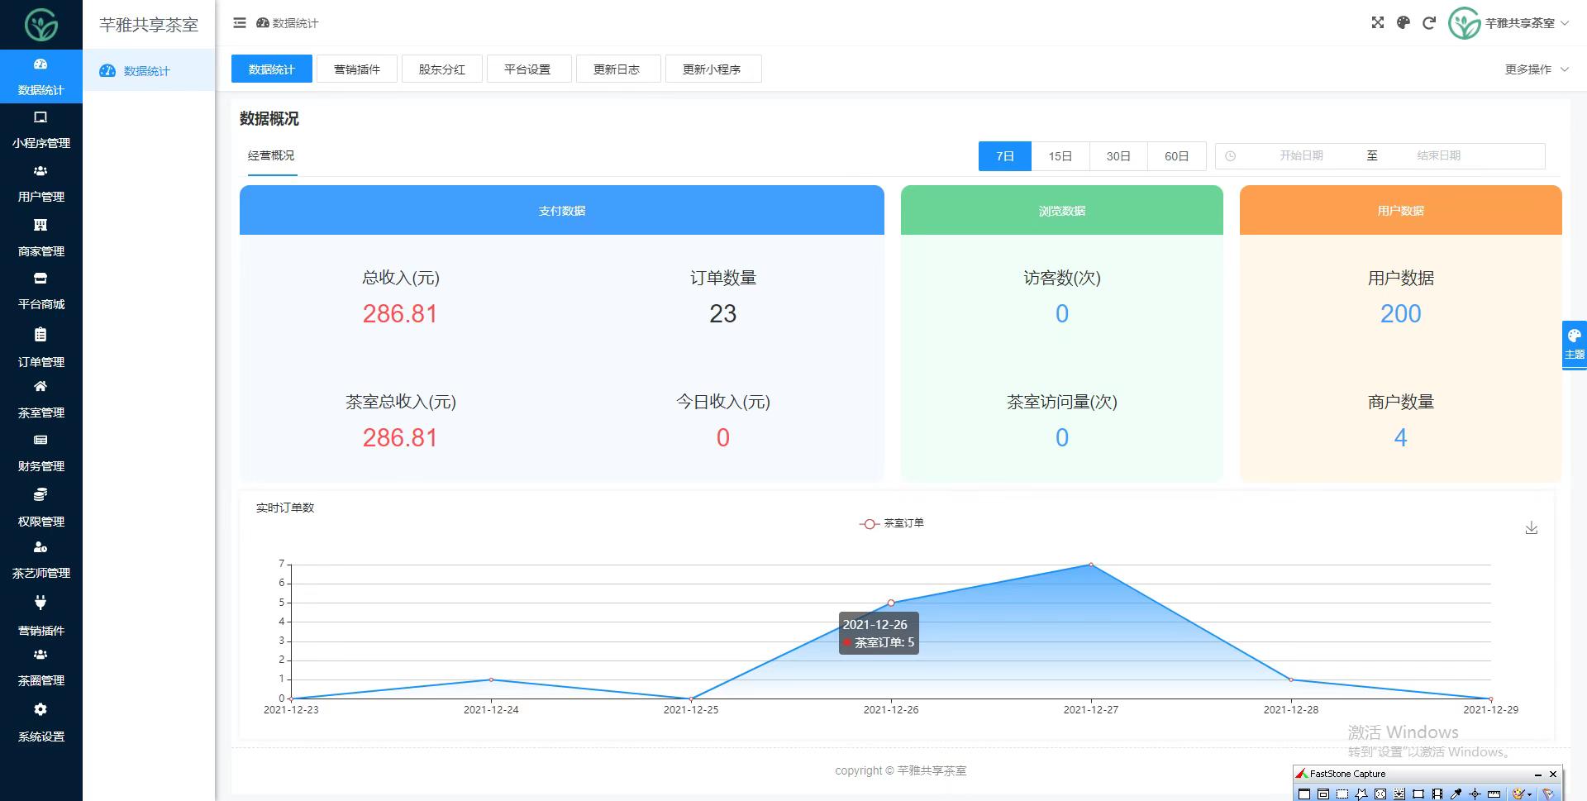1587x801 pixels.
Task: Click the floating 主题 theme button
Action: click(x=1574, y=345)
